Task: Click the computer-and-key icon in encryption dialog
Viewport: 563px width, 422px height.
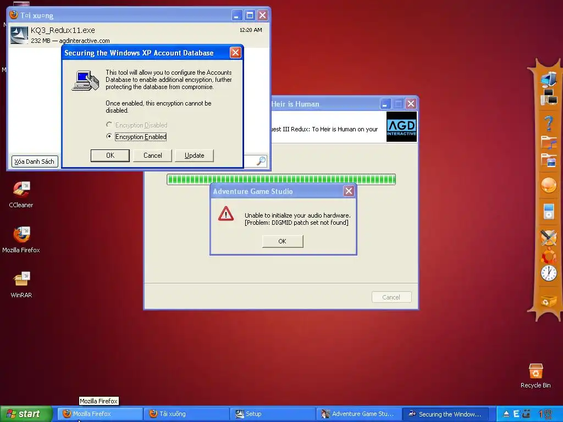Action: pyautogui.click(x=85, y=80)
